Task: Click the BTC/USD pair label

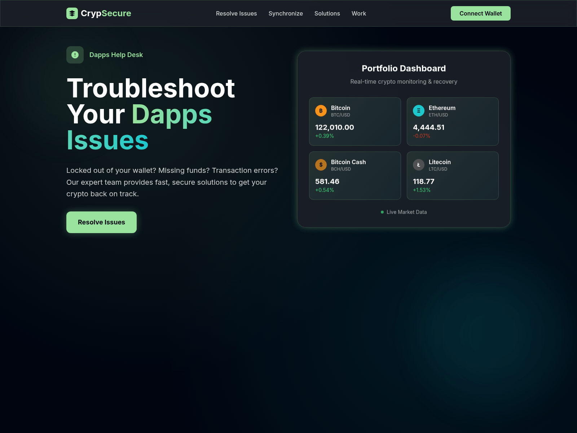Action: pos(340,115)
